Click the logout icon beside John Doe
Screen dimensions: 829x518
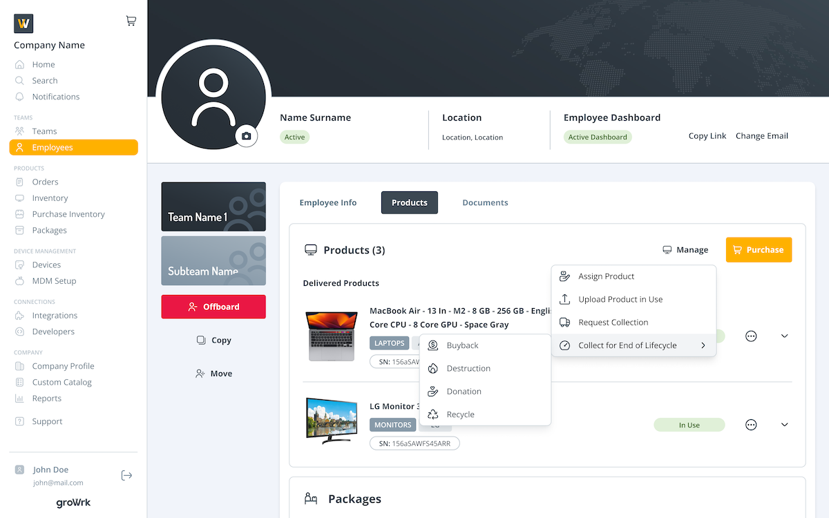126,475
